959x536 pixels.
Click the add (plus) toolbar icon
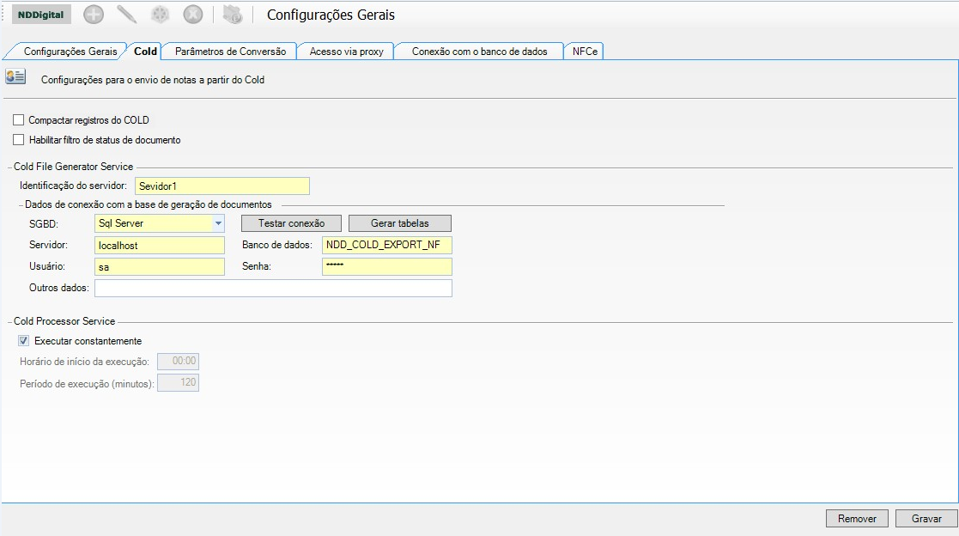94,15
